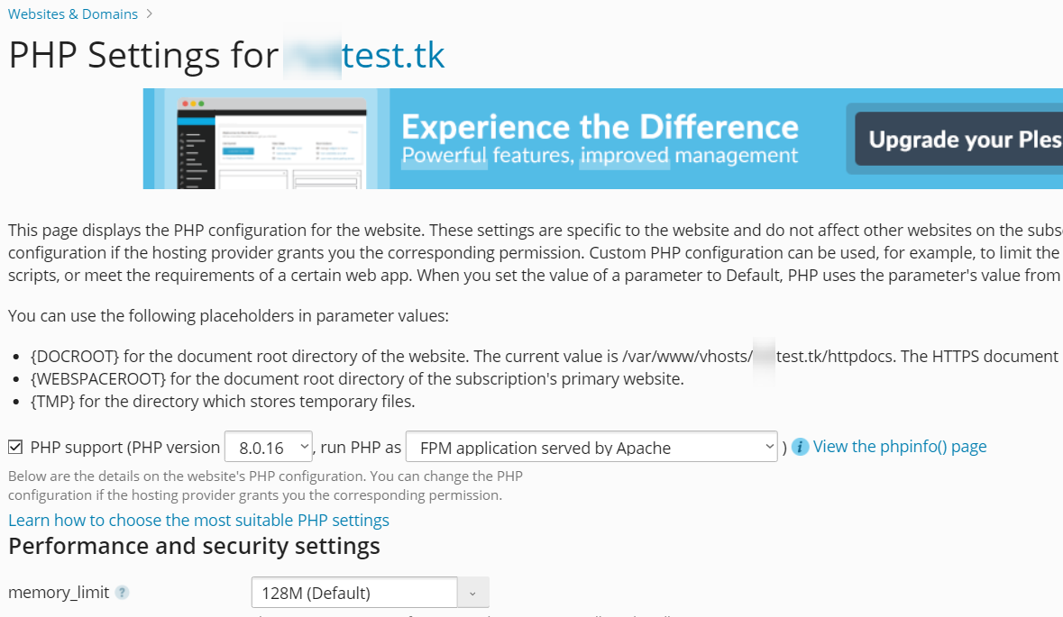This screenshot has height=617, width=1063.
Task: Click the 'PHP Settings for' page title
Action: [142, 56]
